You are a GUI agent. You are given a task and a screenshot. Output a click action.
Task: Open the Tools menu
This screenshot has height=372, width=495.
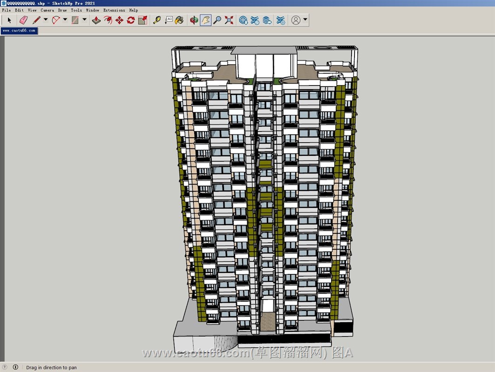(76, 10)
